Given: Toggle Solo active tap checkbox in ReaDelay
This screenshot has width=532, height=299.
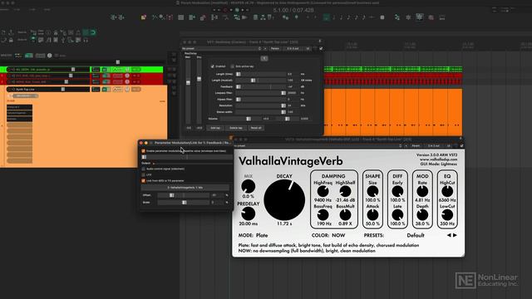Looking at the screenshot, I should [x=233, y=66].
